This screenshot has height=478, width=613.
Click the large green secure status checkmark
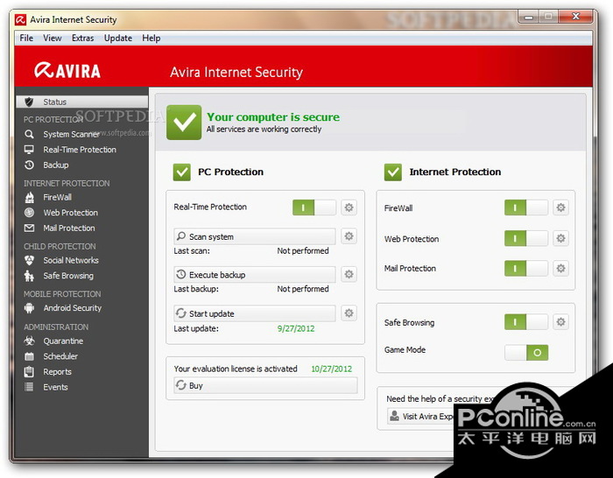click(184, 123)
